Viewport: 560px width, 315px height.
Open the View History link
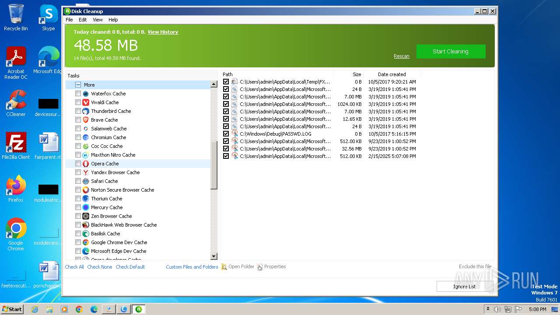point(163,32)
